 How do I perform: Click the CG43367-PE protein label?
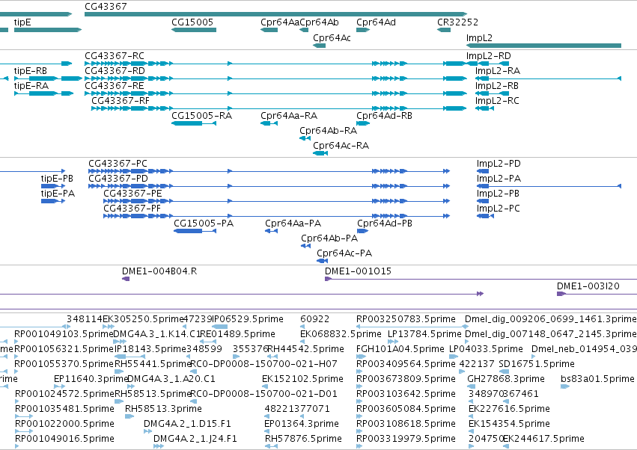(x=132, y=193)
